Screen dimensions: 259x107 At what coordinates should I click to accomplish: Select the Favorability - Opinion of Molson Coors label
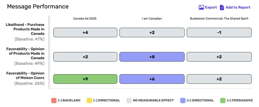(x=26, y=75)
